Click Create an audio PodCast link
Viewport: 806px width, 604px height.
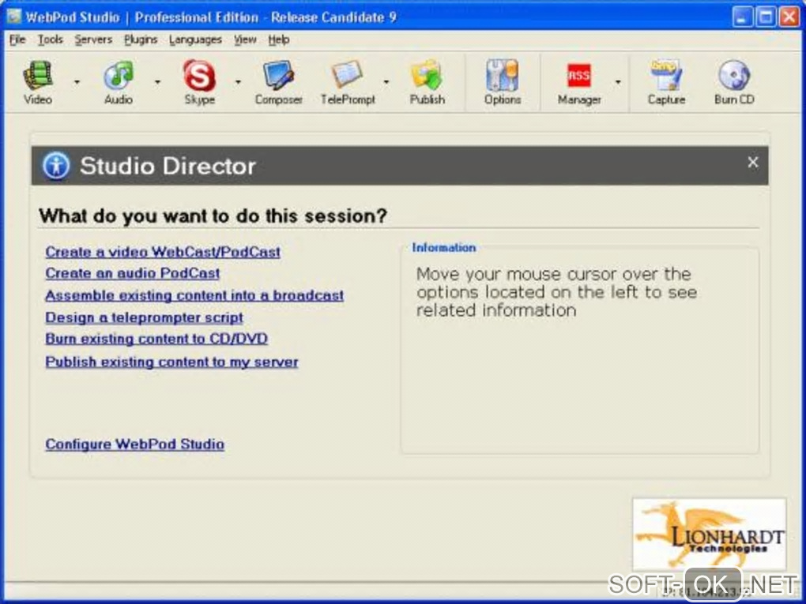click(133, 273)
